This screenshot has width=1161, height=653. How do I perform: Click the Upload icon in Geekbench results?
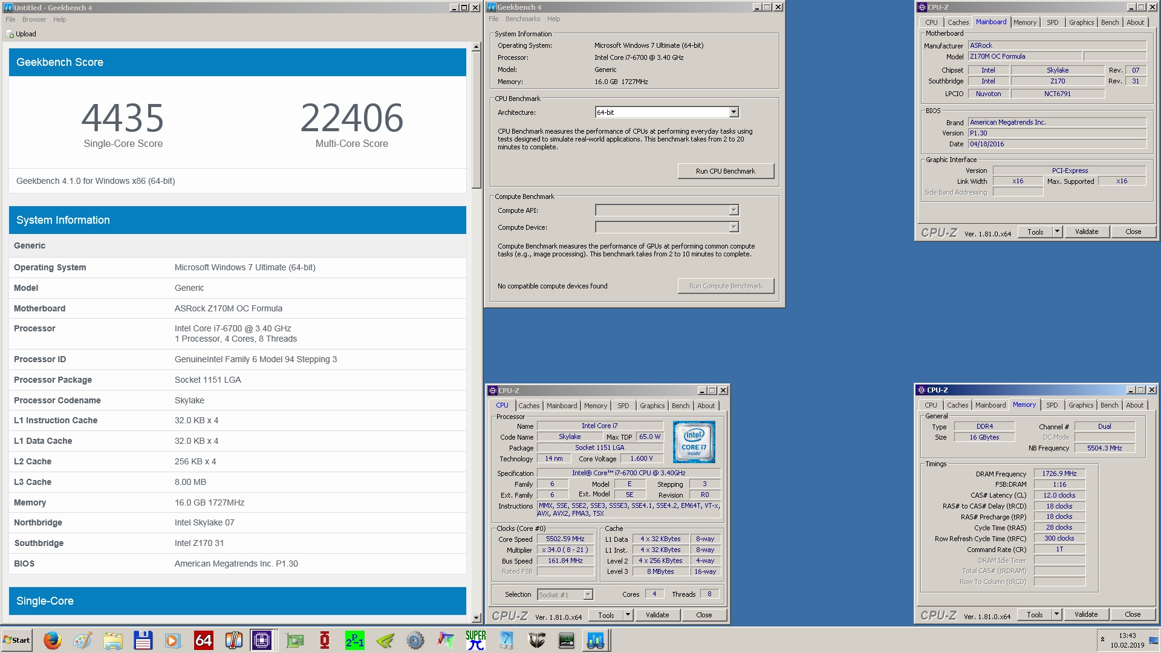(10, 34)
